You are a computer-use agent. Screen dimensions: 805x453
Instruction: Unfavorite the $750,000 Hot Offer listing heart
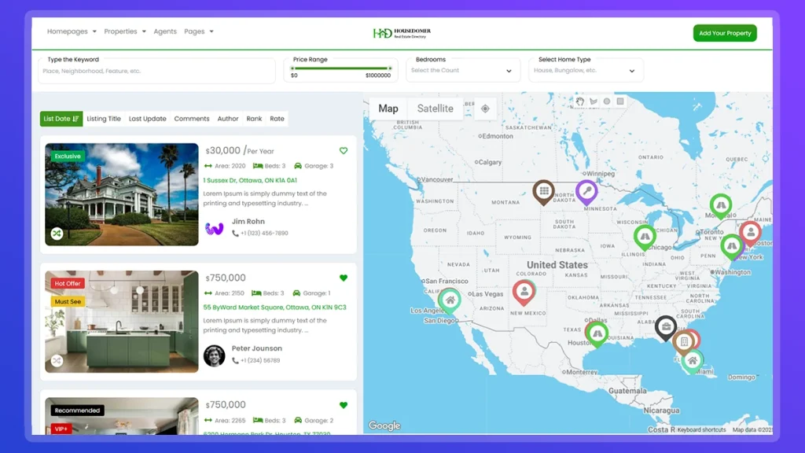(x=343, y=278)
